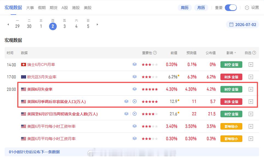Expand the 影响 filter dropdown
The height and width of the screenshot is (159, 264).
click(235, 53)
